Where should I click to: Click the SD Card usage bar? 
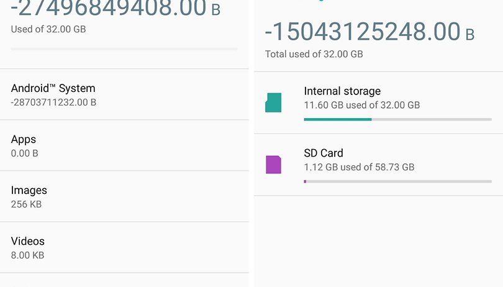pyautogui.click(x=398, y=181)
